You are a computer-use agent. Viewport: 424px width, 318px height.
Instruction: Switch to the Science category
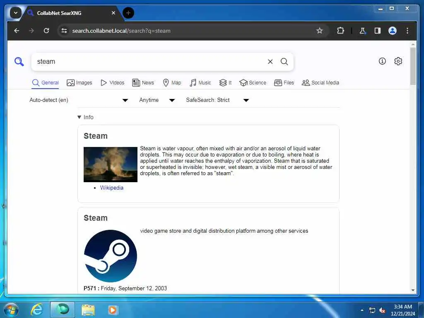click(253, 83)
